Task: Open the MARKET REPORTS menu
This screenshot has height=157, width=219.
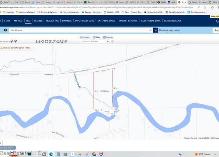Action: click(x=128, y=21)
